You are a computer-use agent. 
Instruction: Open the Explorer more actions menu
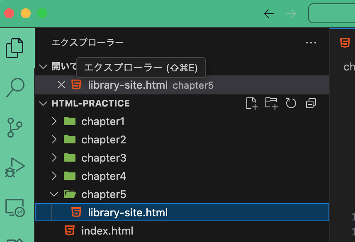click(311, 43)
